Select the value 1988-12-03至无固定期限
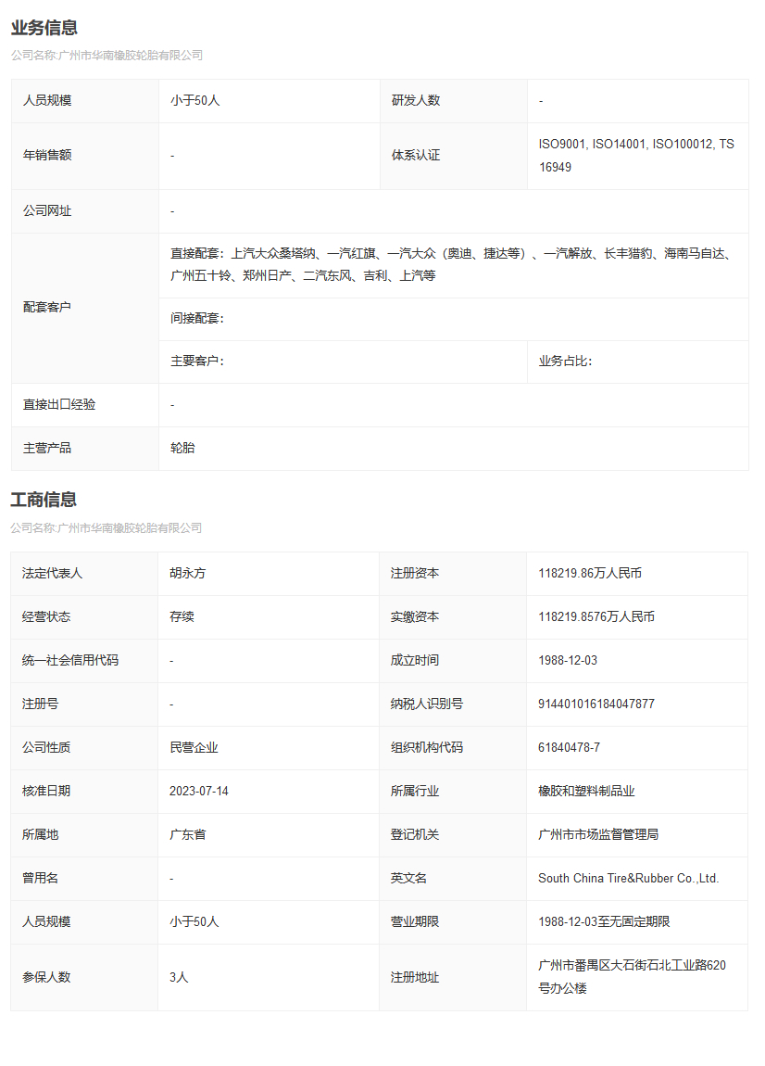 [x=604, y=921]
